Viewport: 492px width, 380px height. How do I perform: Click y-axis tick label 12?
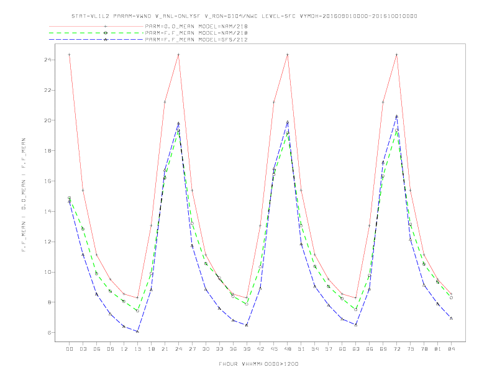pos(48,242)
